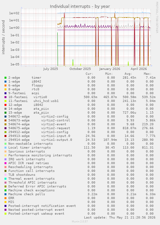Select 'Nested posted-interrupt event' label

36,210
